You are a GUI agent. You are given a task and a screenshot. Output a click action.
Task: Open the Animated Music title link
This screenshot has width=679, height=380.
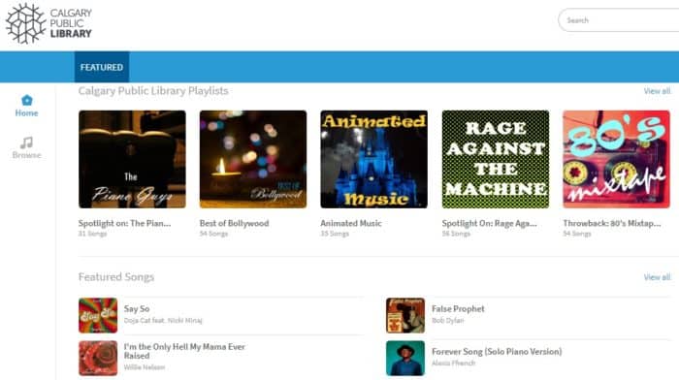351,223
